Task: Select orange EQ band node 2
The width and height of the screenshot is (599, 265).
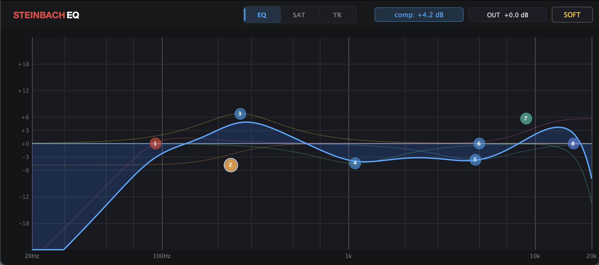Action: point(231,165)
